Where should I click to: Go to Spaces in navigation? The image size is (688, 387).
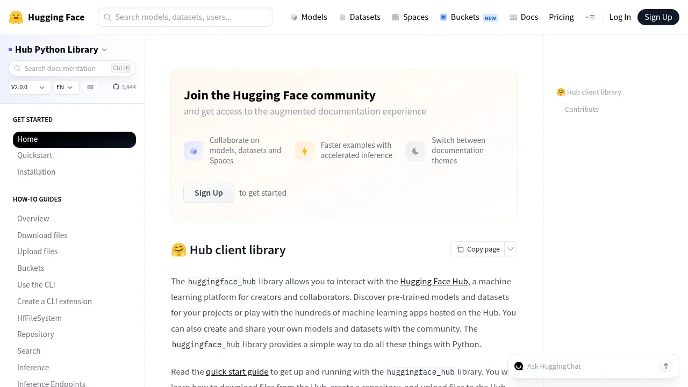410,17
